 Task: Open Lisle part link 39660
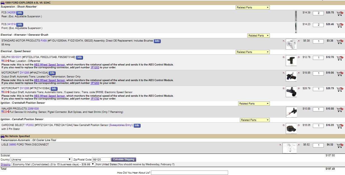[x=13, y=145]
